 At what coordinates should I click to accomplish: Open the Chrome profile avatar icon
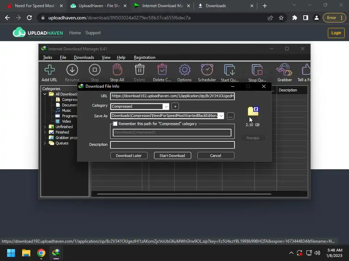point(317,18)
